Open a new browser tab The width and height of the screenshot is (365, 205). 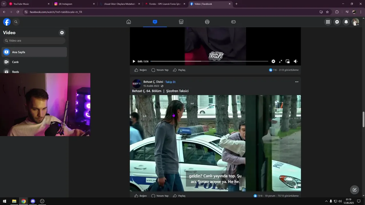[236, 4]
